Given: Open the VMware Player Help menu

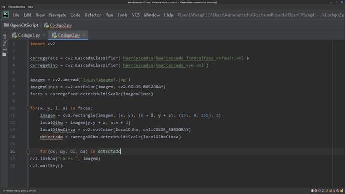Looking at the screenshot, I should pyautogui.click(x=30, y=7).
